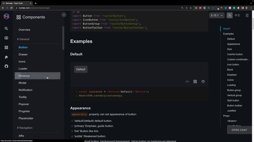254x142 pixels.
Task: Jump to Split button in outline
Action: [x=233, y=101]
